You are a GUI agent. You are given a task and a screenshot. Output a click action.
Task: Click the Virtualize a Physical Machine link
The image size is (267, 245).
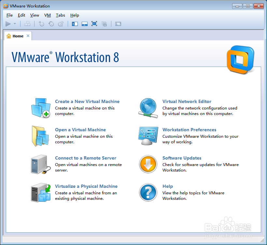click(86, 187)
